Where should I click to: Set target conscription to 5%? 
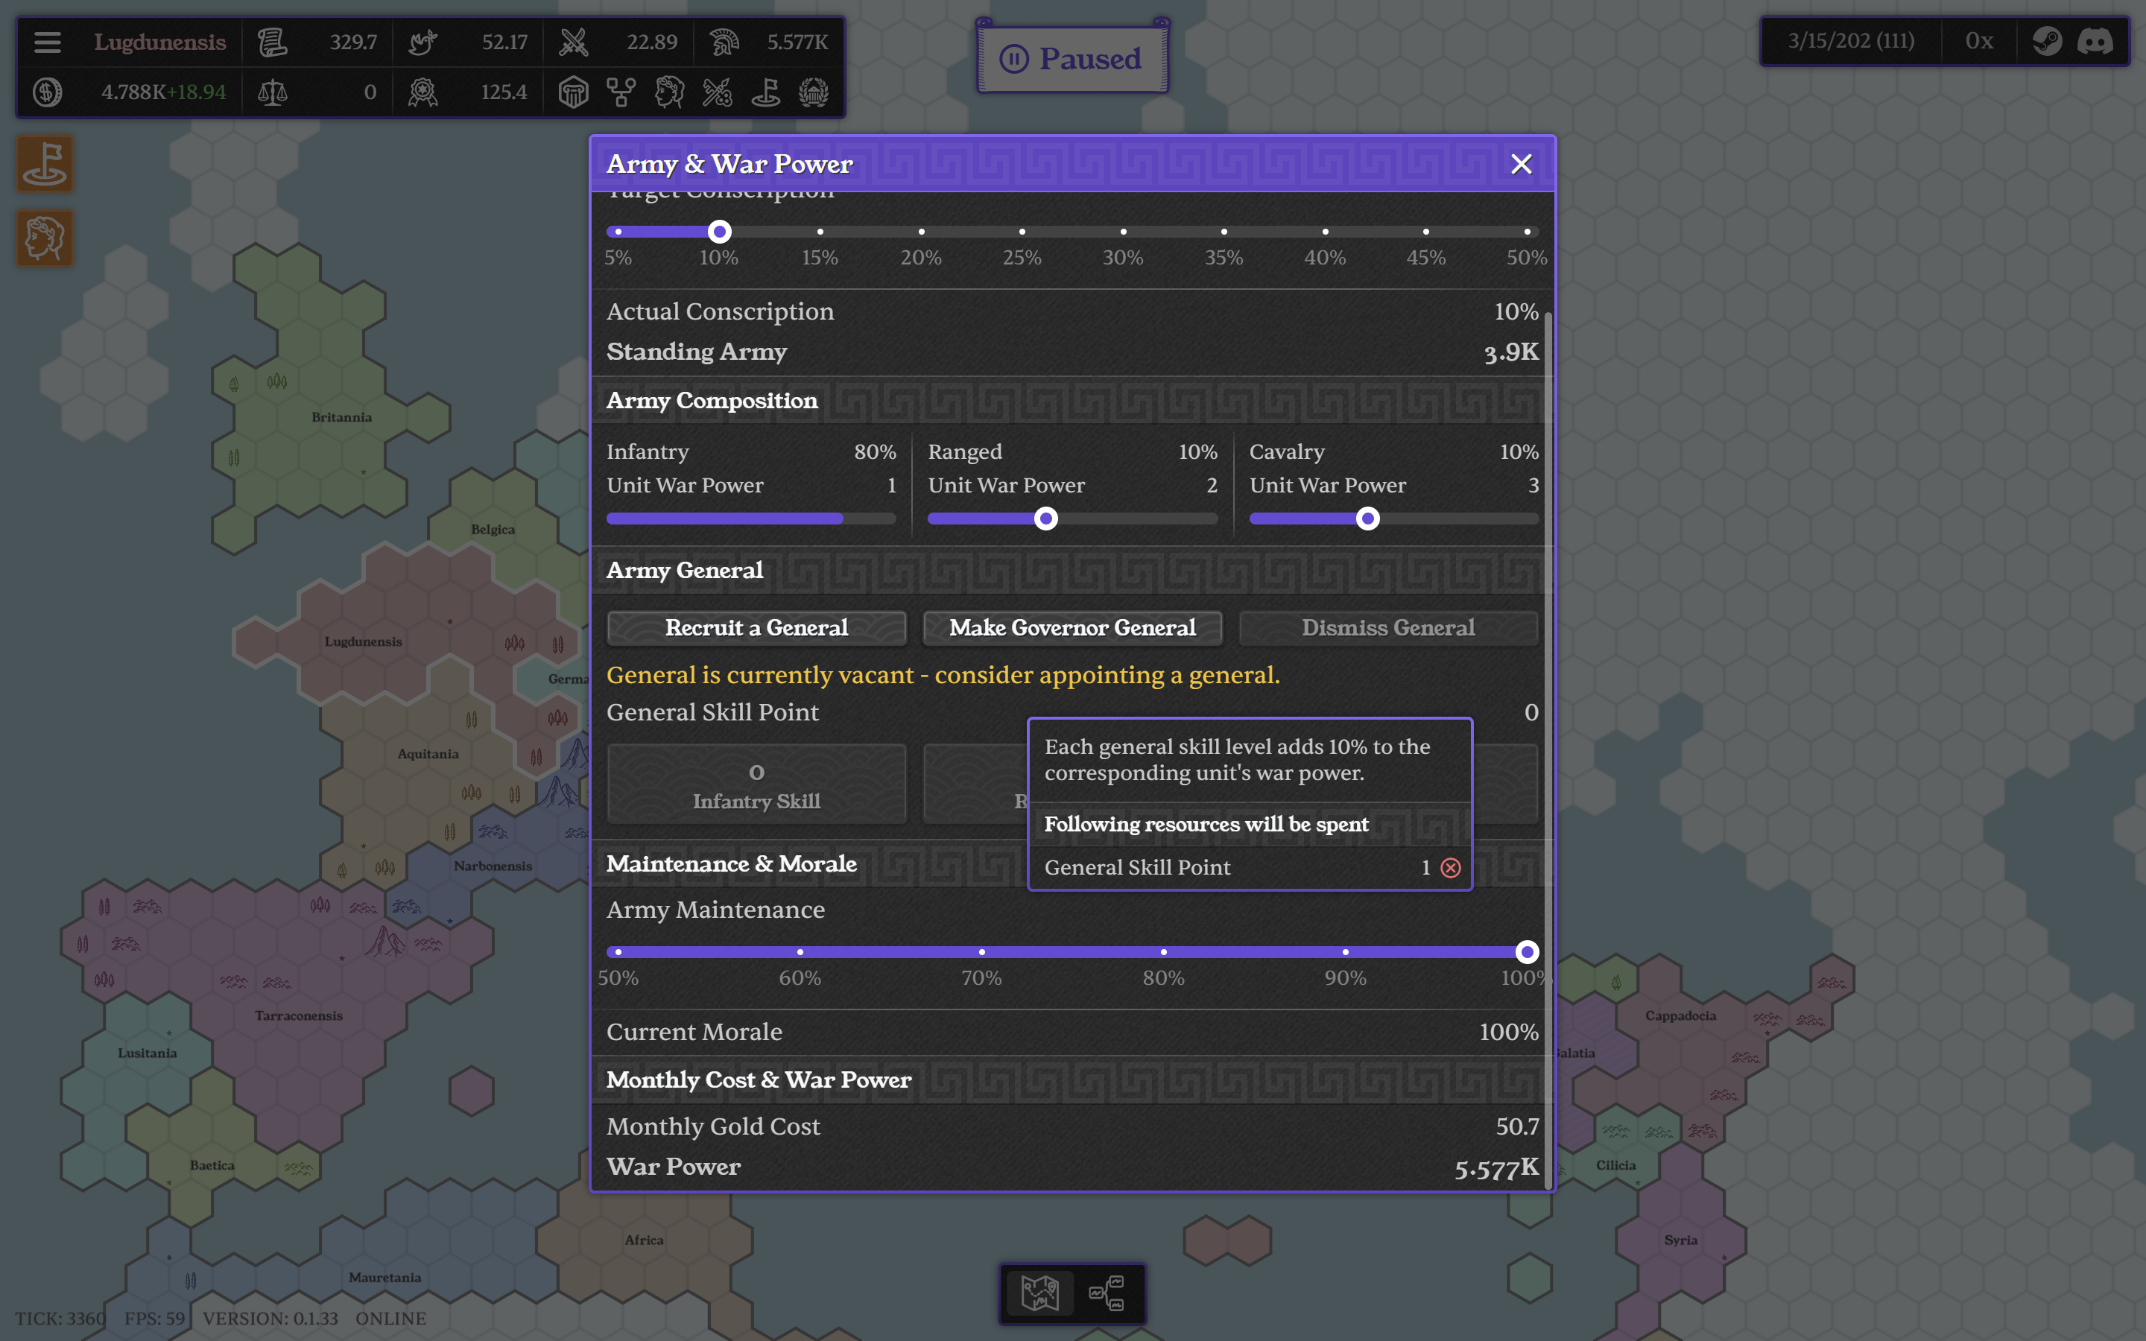pyautogui.click(x=618, y=232)
